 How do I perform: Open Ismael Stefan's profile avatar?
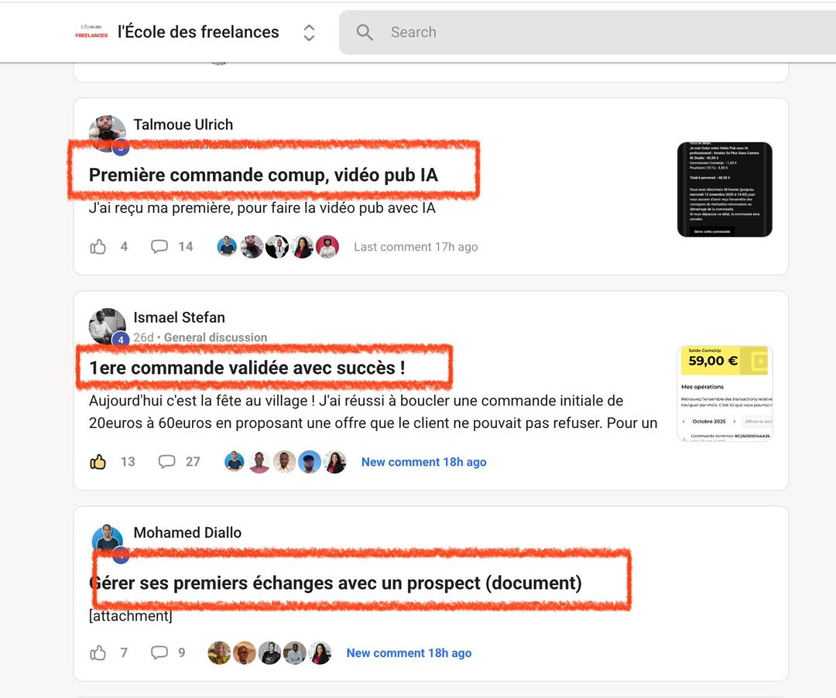pyautogui.click(x=107, y=326)
